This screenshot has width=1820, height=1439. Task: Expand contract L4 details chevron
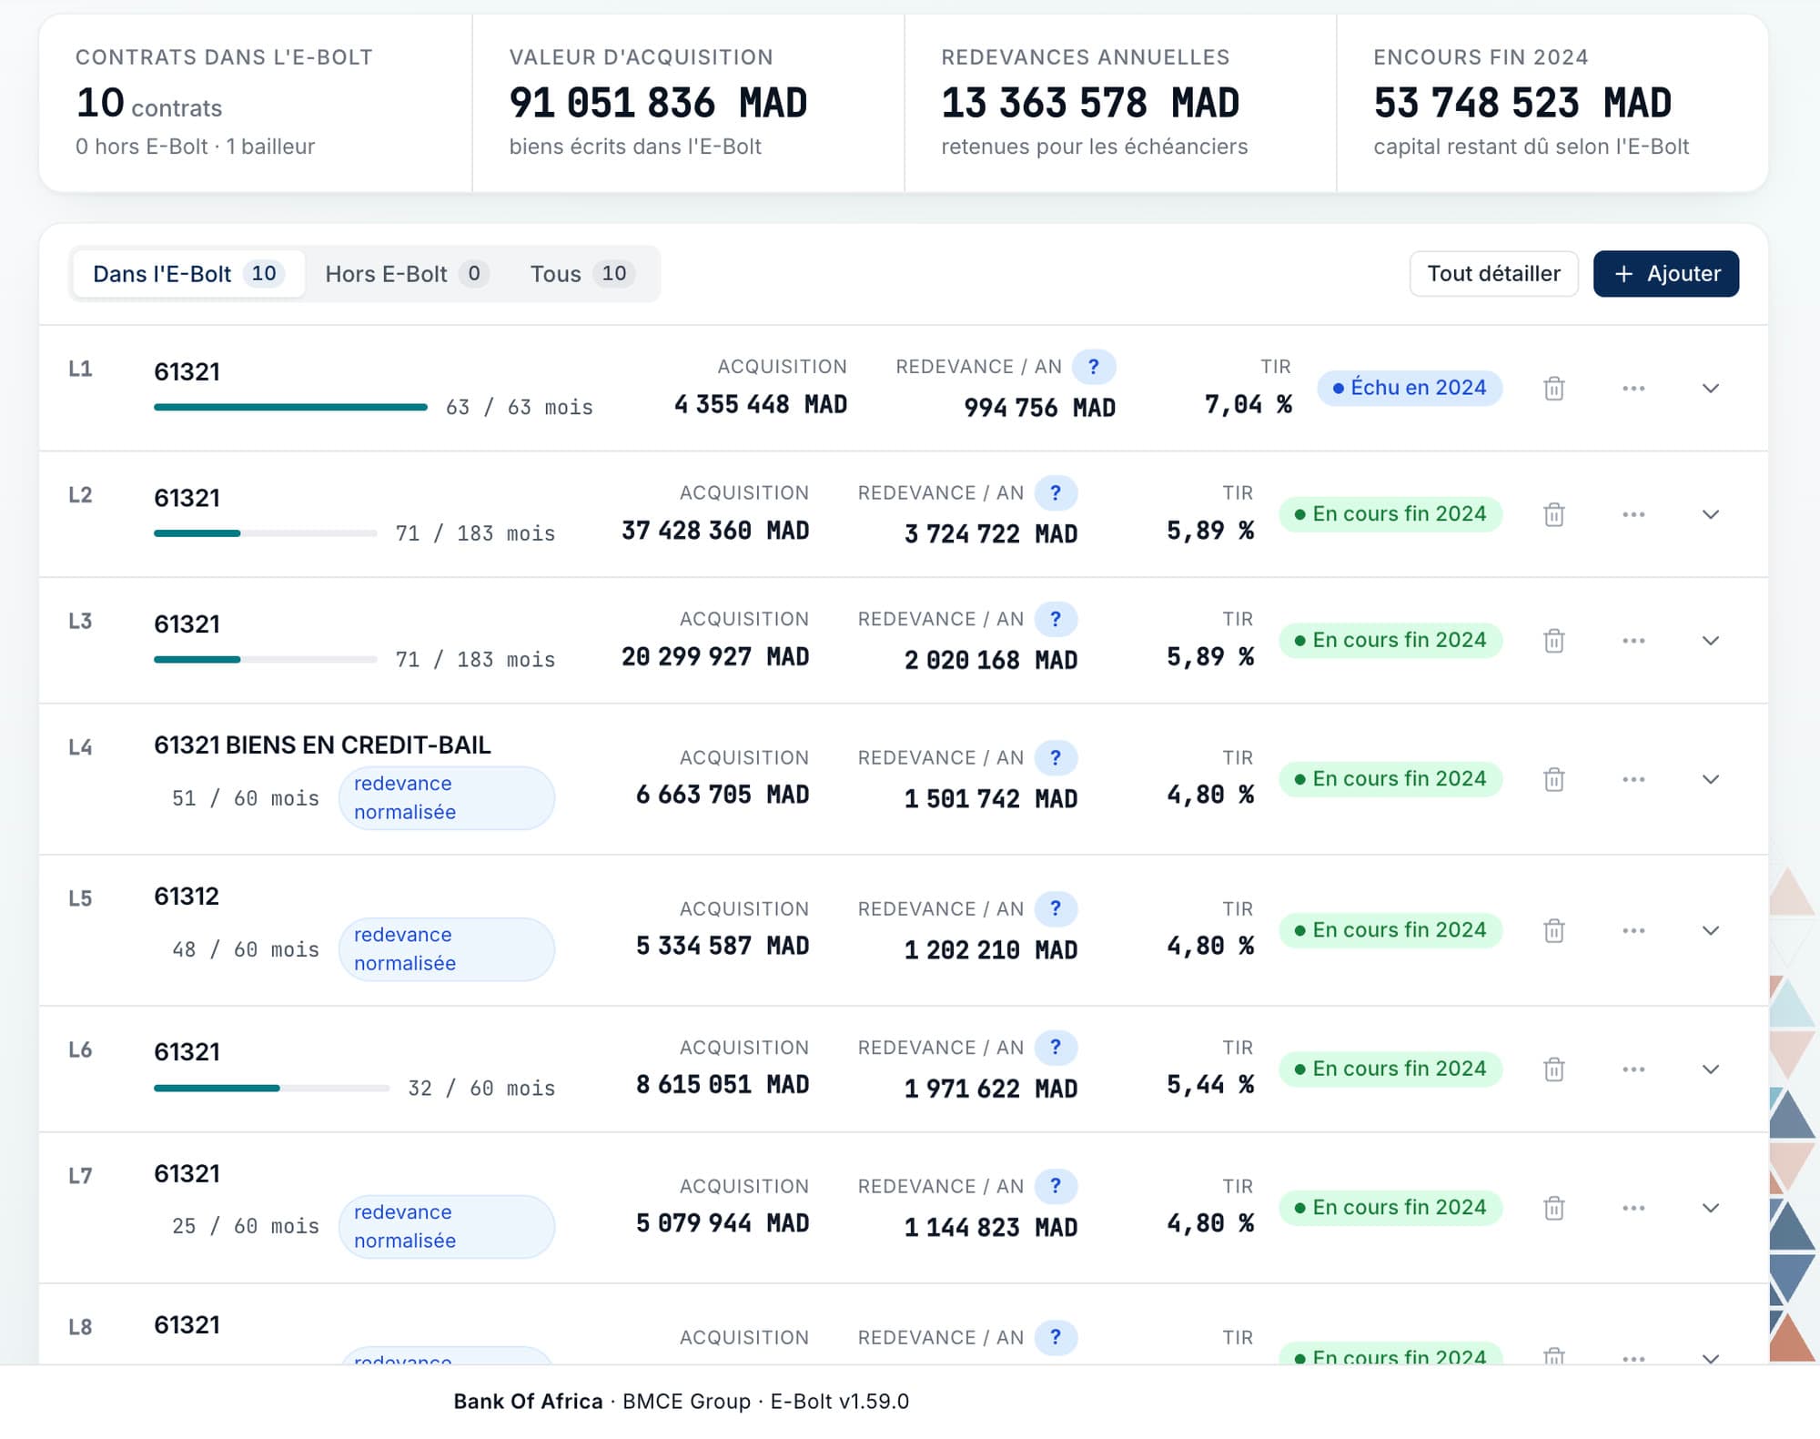point(1711,779)
